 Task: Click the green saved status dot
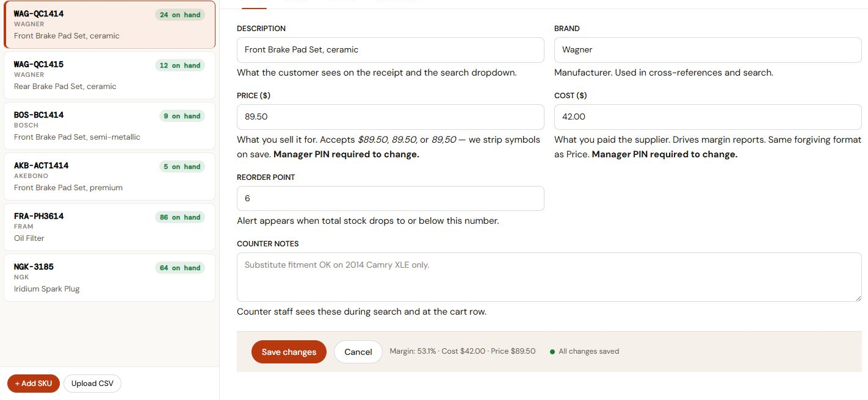pos(552,352)
